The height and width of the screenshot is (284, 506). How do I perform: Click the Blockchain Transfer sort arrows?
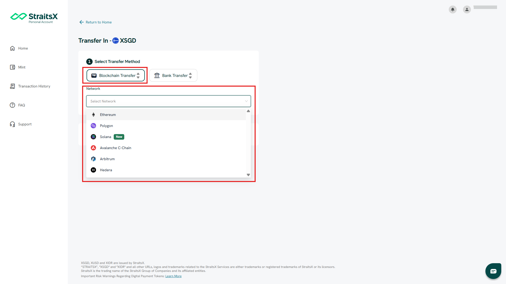(138, 76)
